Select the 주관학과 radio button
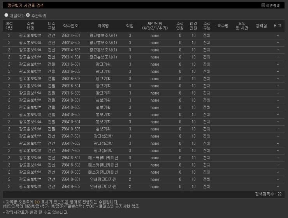 coord(28,15)
